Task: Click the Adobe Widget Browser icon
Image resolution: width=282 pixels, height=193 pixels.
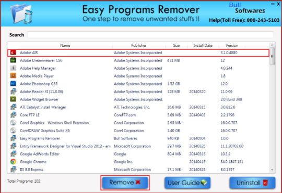Action: (13, 99)
